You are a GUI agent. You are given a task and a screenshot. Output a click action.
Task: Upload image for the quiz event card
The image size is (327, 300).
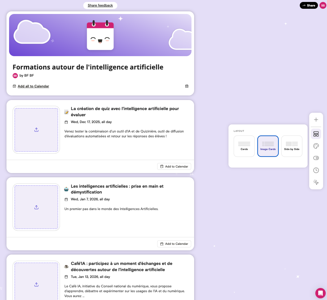pos(36,130)
